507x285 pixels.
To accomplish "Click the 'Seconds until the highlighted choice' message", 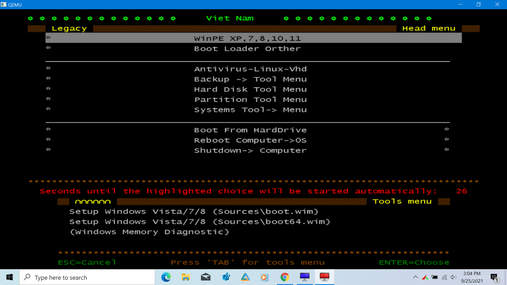I will coord(238,191).
